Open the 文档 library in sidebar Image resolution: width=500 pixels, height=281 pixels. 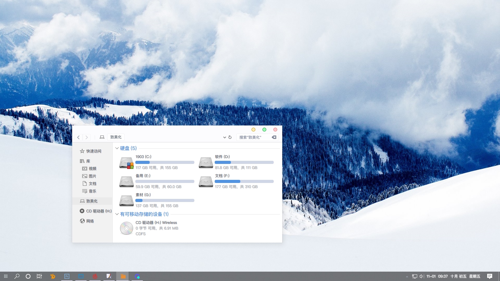click(x=89, y=184)
